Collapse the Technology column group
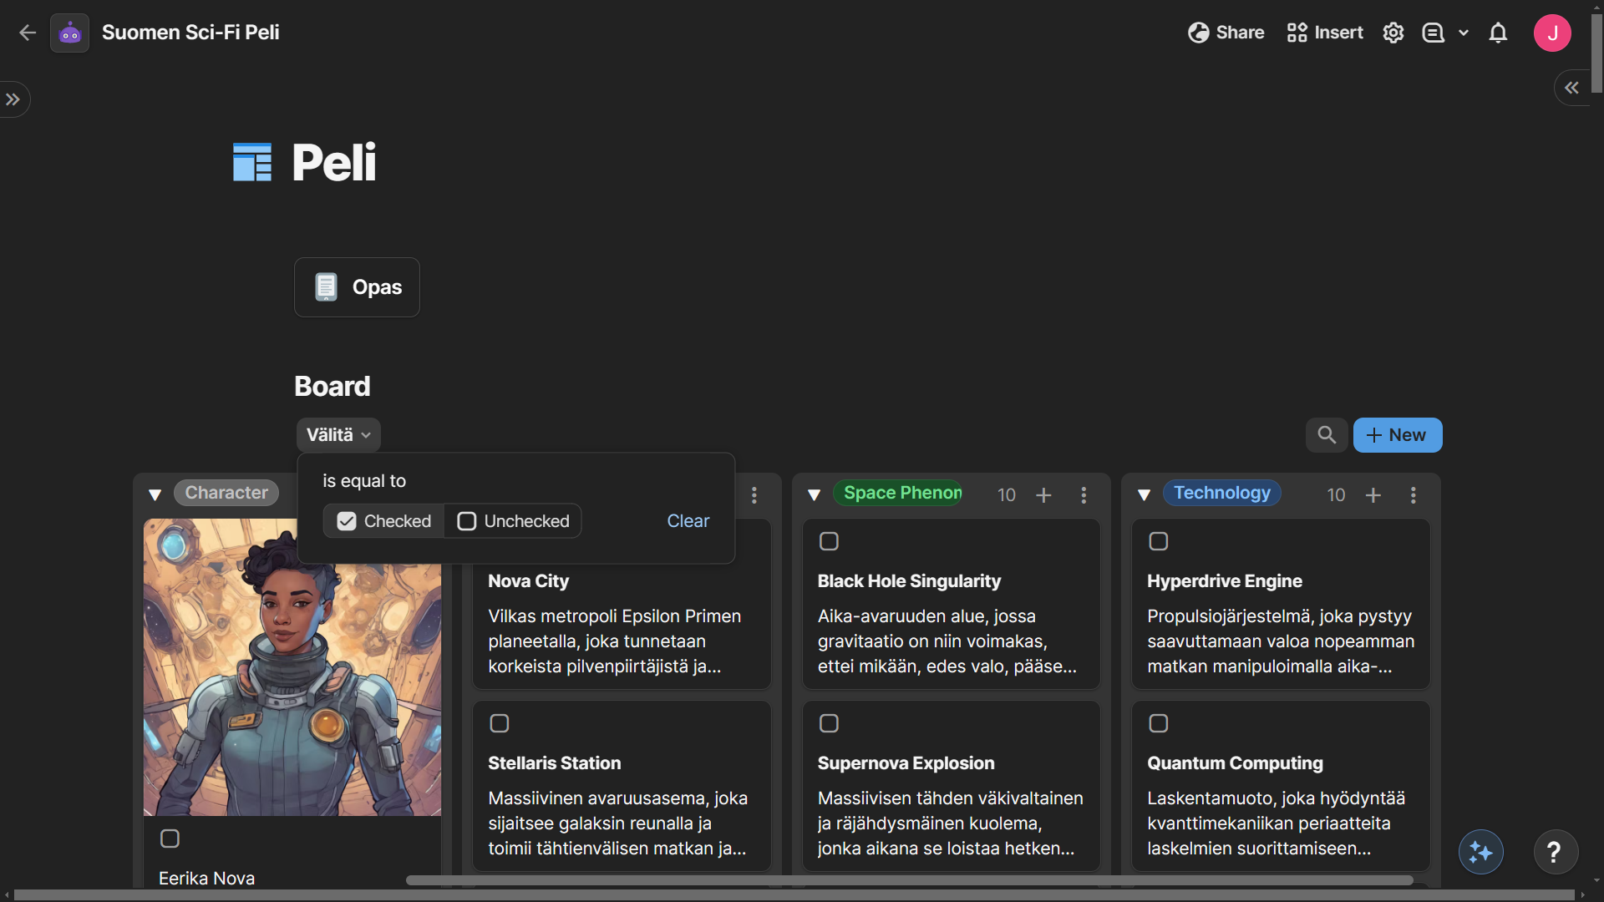This screenshot has height=902, width=1604. (1144, 495)
